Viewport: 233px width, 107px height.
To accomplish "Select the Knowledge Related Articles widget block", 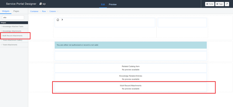I will pos(131,77).
